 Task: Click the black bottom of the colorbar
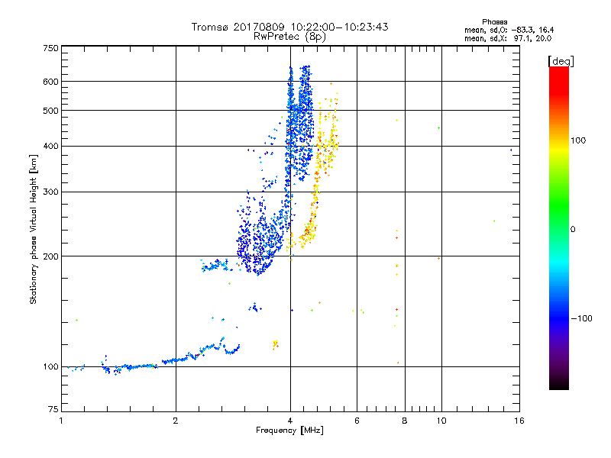click(x=559, y=384)
